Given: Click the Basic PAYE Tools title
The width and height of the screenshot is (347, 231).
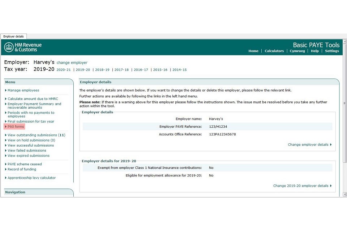Looking at the screenshot, I should click(x=316, y=45).
